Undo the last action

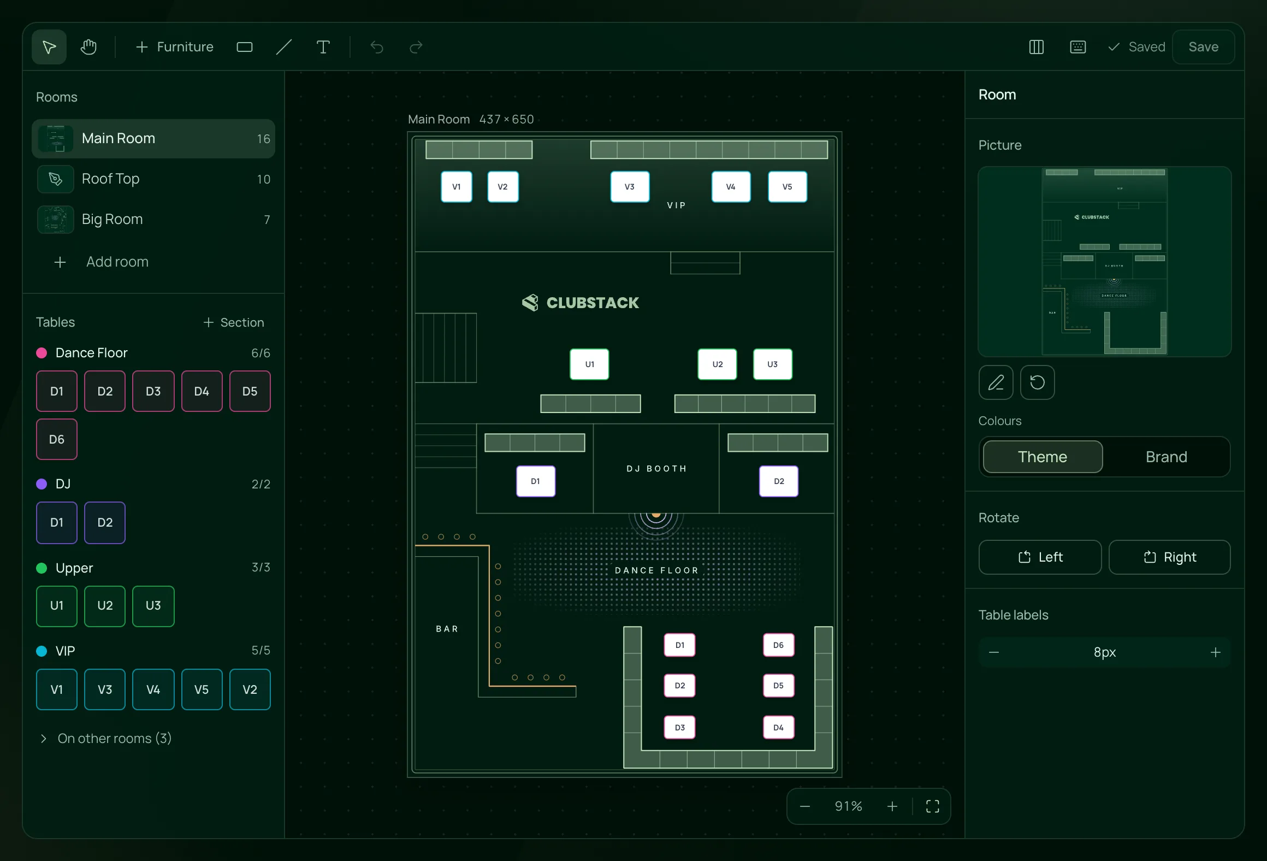(x=377, y=47)
